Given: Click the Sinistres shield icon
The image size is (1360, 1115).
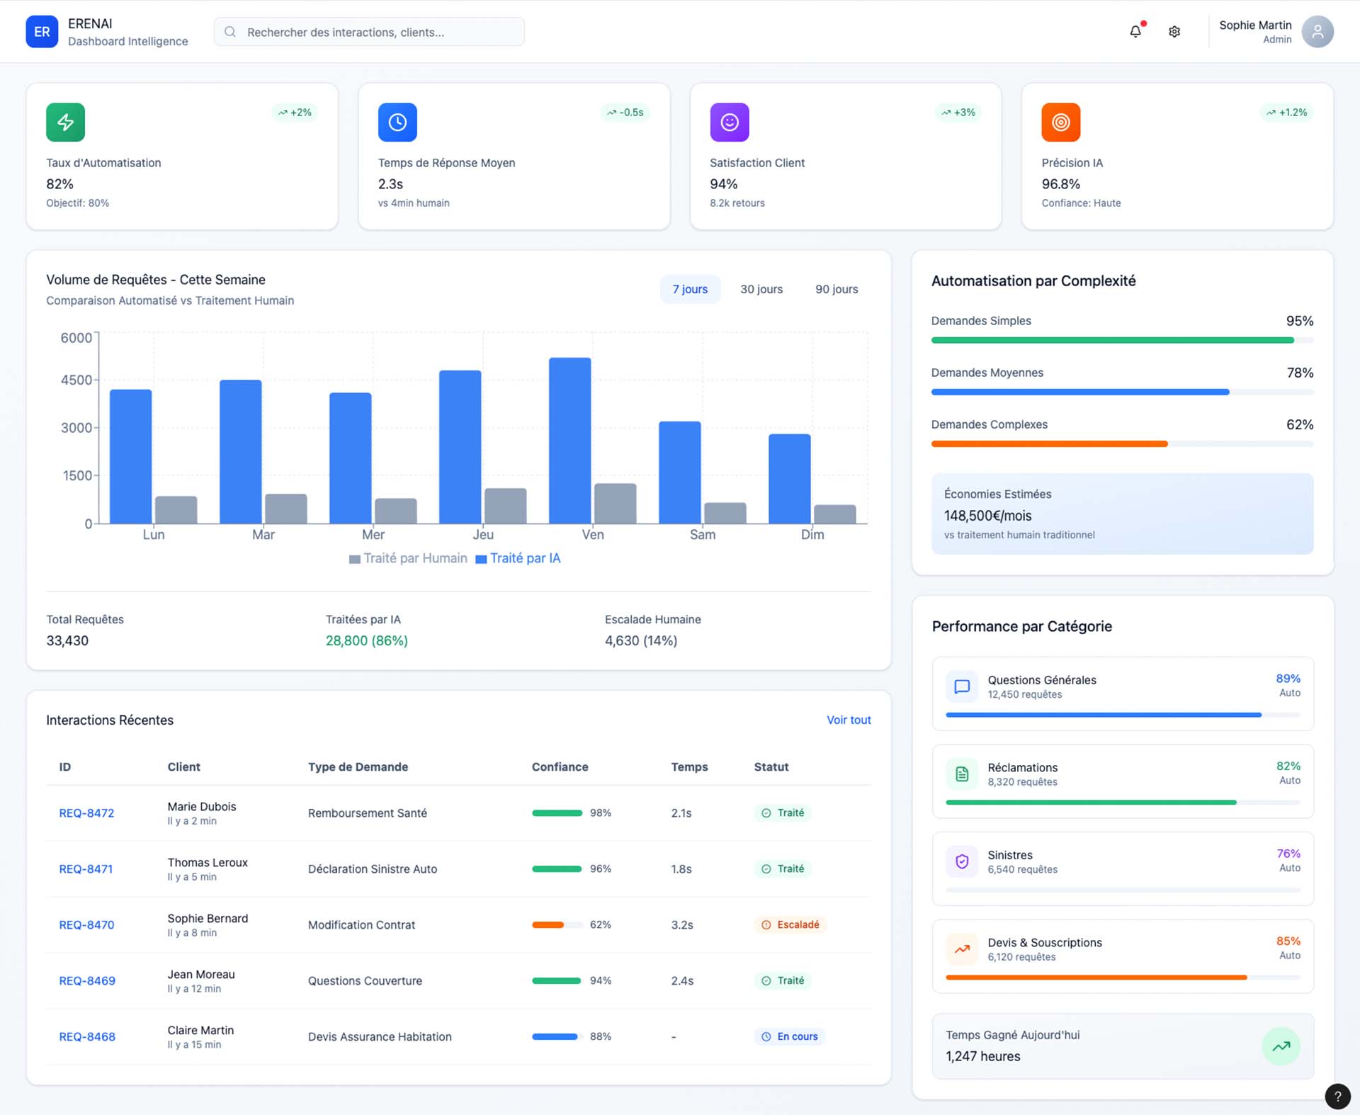Looking at the screenshot, I should [962, 861].
